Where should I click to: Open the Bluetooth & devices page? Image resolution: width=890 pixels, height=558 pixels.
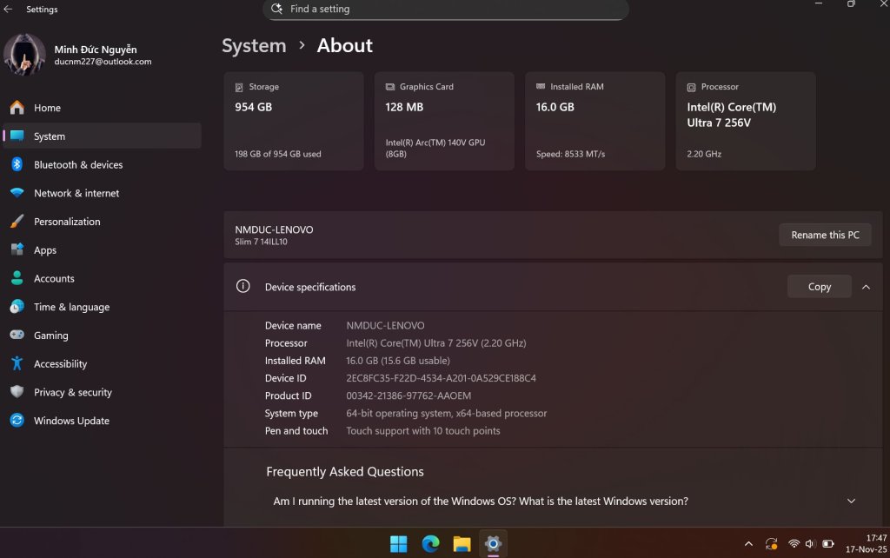(x=78, y=164)
